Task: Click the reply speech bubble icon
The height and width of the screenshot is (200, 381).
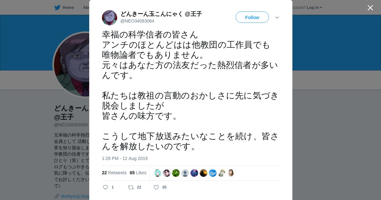Action: [105, 187]
